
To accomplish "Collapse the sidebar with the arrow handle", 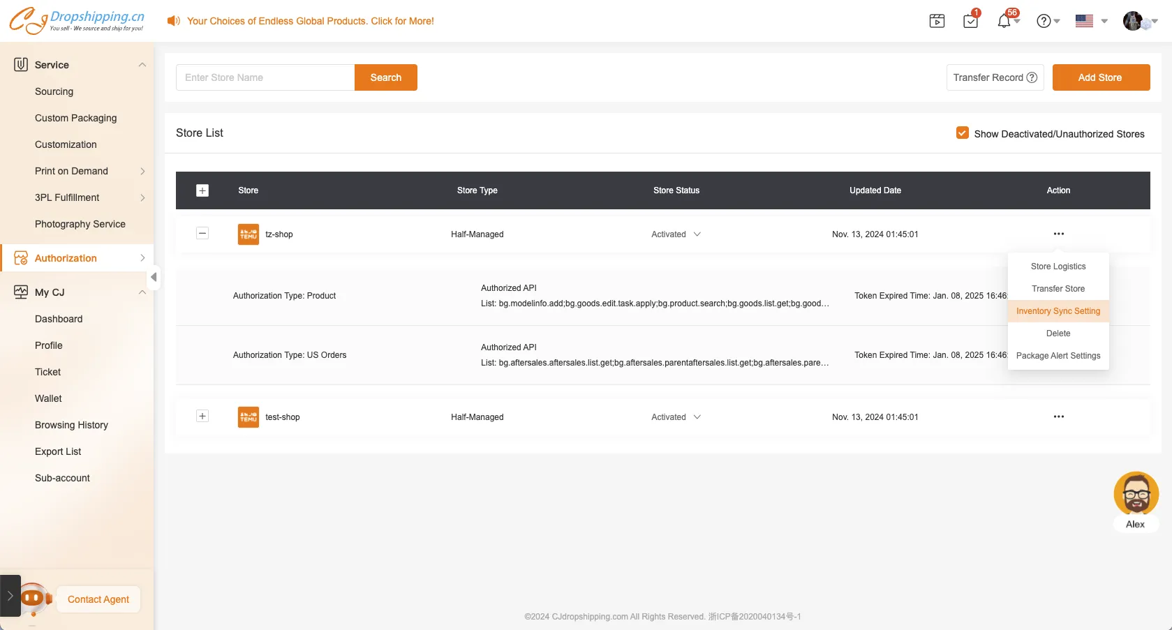I will point(154,277).
